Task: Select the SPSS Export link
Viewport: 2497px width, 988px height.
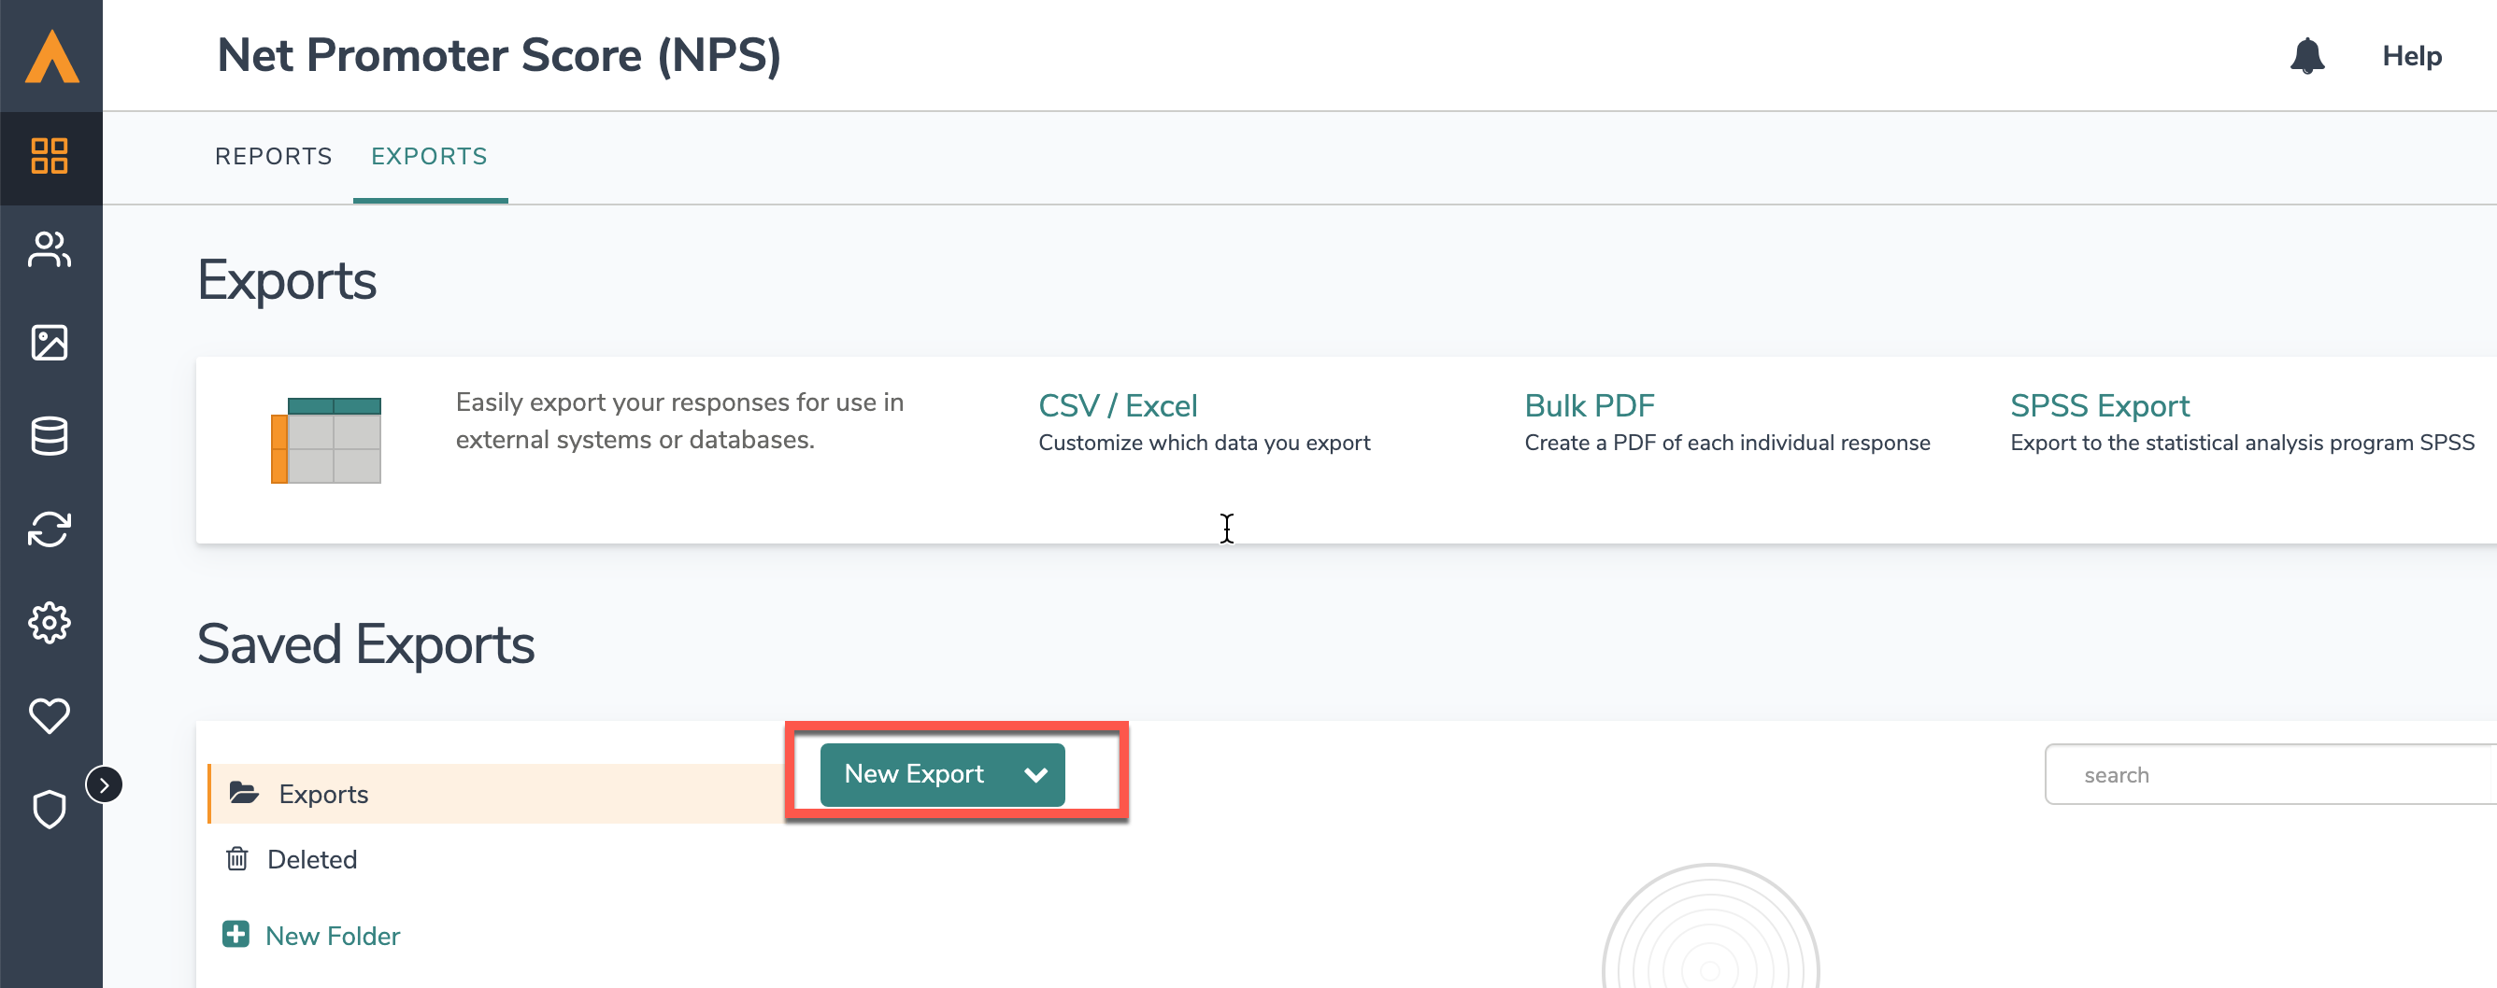Action: (2100, 405)
